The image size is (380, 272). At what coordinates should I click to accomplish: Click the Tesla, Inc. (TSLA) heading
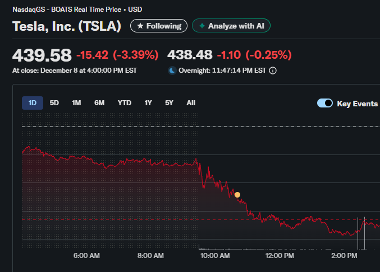point(66,27)
